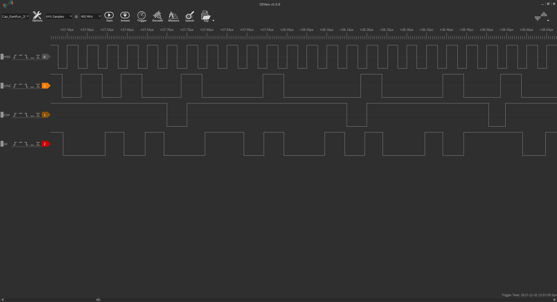Open the Decoder panel
The image size is (557, 302).
158,16
